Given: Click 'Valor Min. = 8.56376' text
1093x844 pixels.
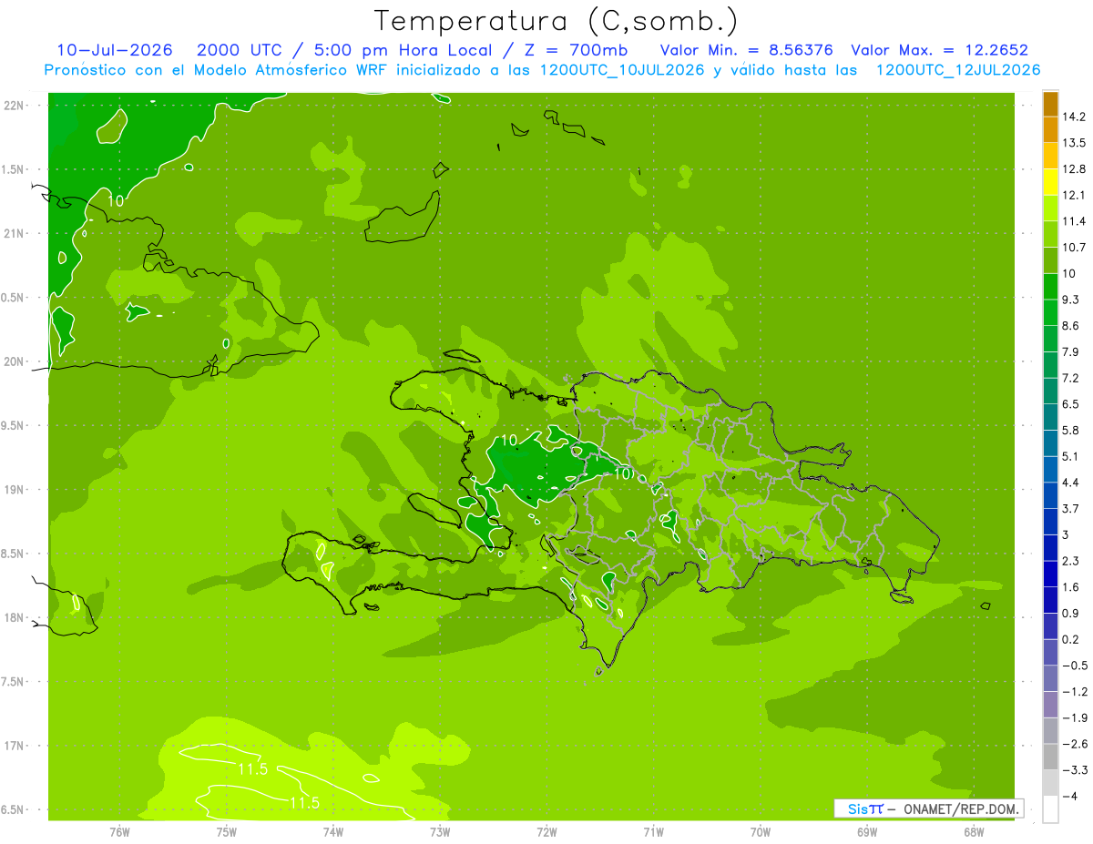Looking at the screenshot, I should 746,50.
